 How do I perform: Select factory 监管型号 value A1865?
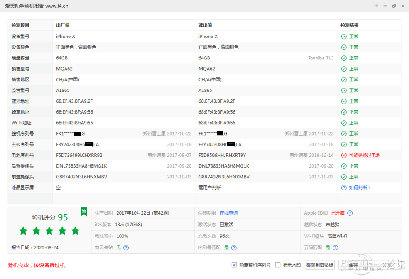pos(63,90)
